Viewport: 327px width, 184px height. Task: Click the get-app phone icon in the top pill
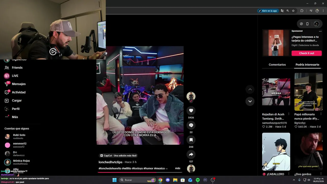click(x=307, y=24)
